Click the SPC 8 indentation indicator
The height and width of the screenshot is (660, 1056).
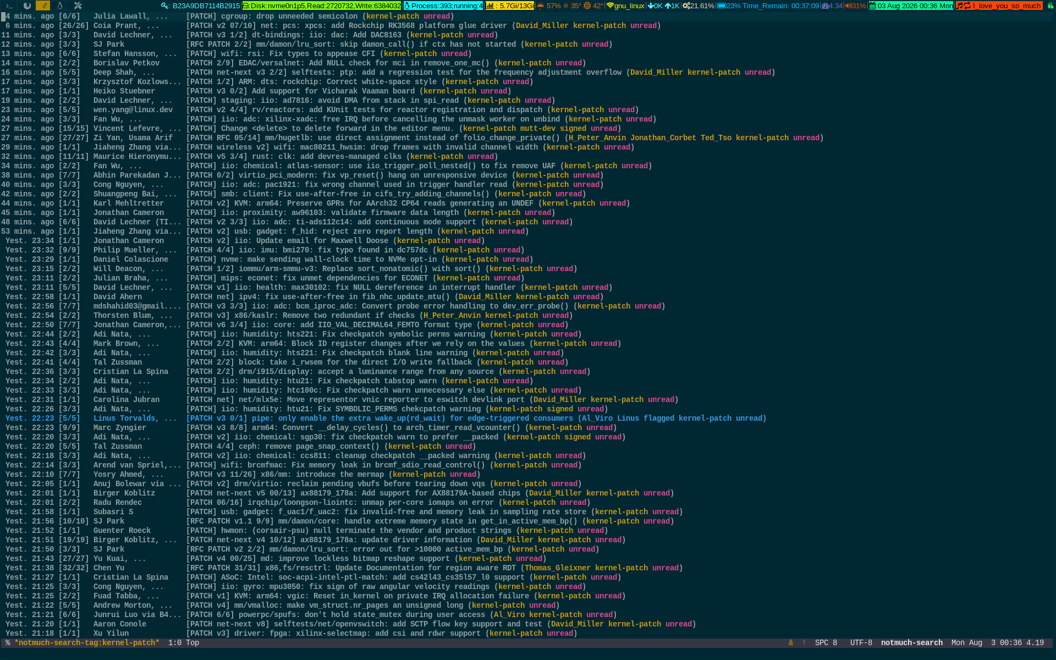pos(826,643)
